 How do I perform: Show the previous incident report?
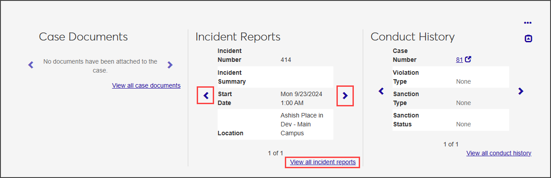[206, 95]
